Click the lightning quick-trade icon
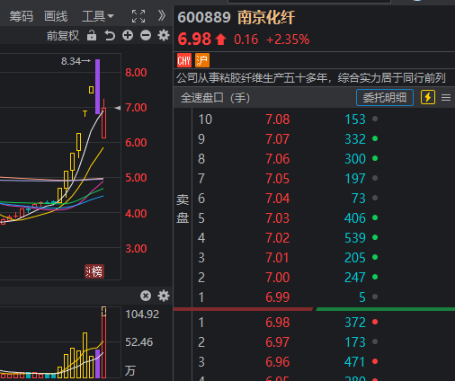The height and width of the screenshot is (381, 455). click(x=428, y=98)
